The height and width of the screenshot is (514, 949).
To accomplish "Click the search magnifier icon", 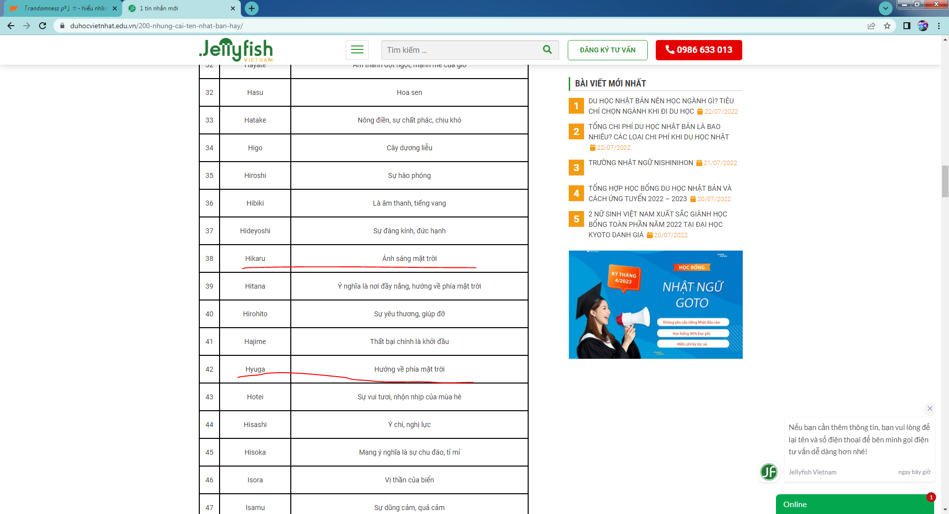I will coord(547,49).
